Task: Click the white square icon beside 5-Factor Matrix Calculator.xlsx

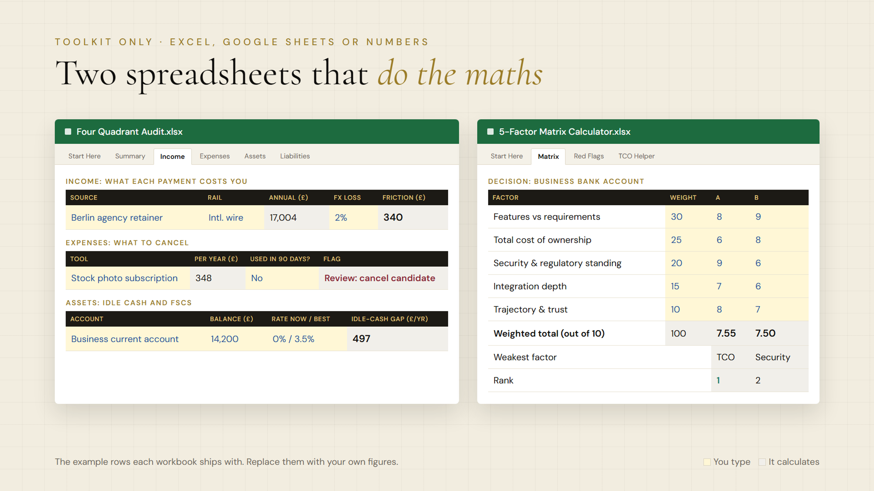Action: [490, 132]
